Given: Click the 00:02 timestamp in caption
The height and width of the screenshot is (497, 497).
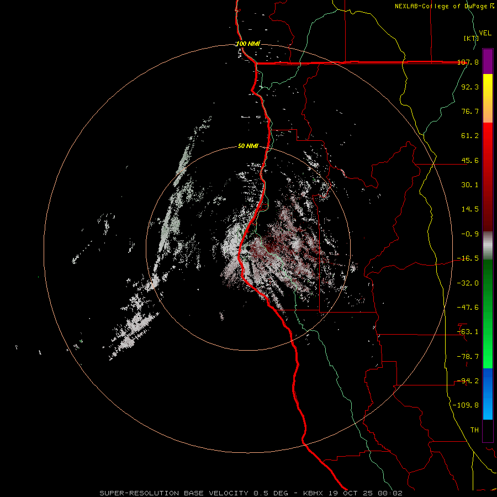Looking at the screenshot, I should coord(390,493).
